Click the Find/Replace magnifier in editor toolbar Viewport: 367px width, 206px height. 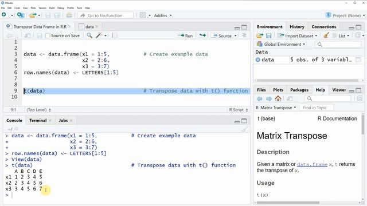[89, 35]
